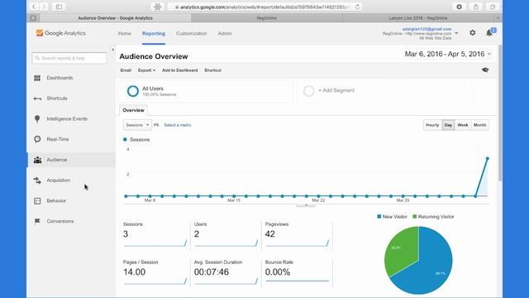Open the date range dropdown
Screen dimensions: 529x298
pos(448,54)
